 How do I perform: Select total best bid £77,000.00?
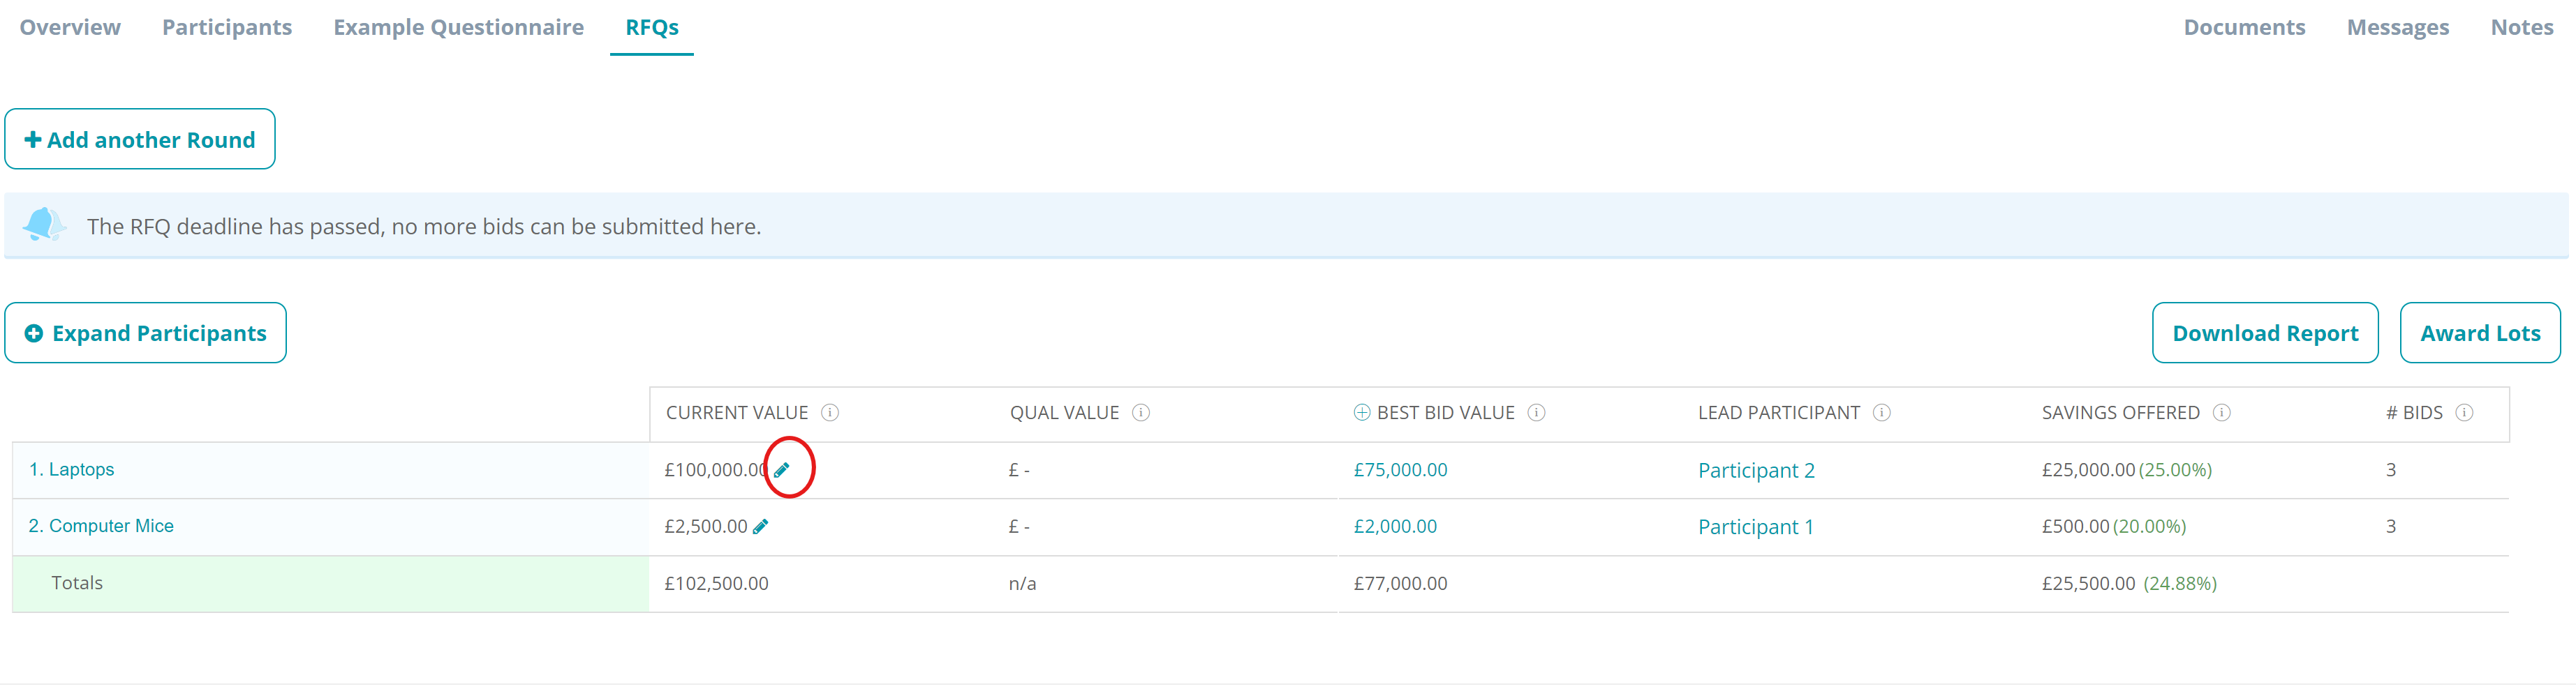1400,583
